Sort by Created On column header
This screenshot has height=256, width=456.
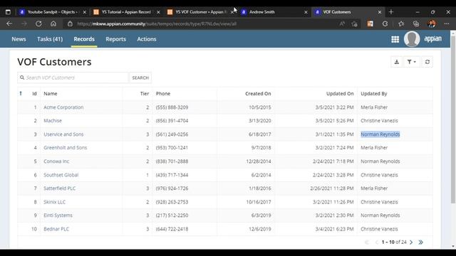pos(258,93)
